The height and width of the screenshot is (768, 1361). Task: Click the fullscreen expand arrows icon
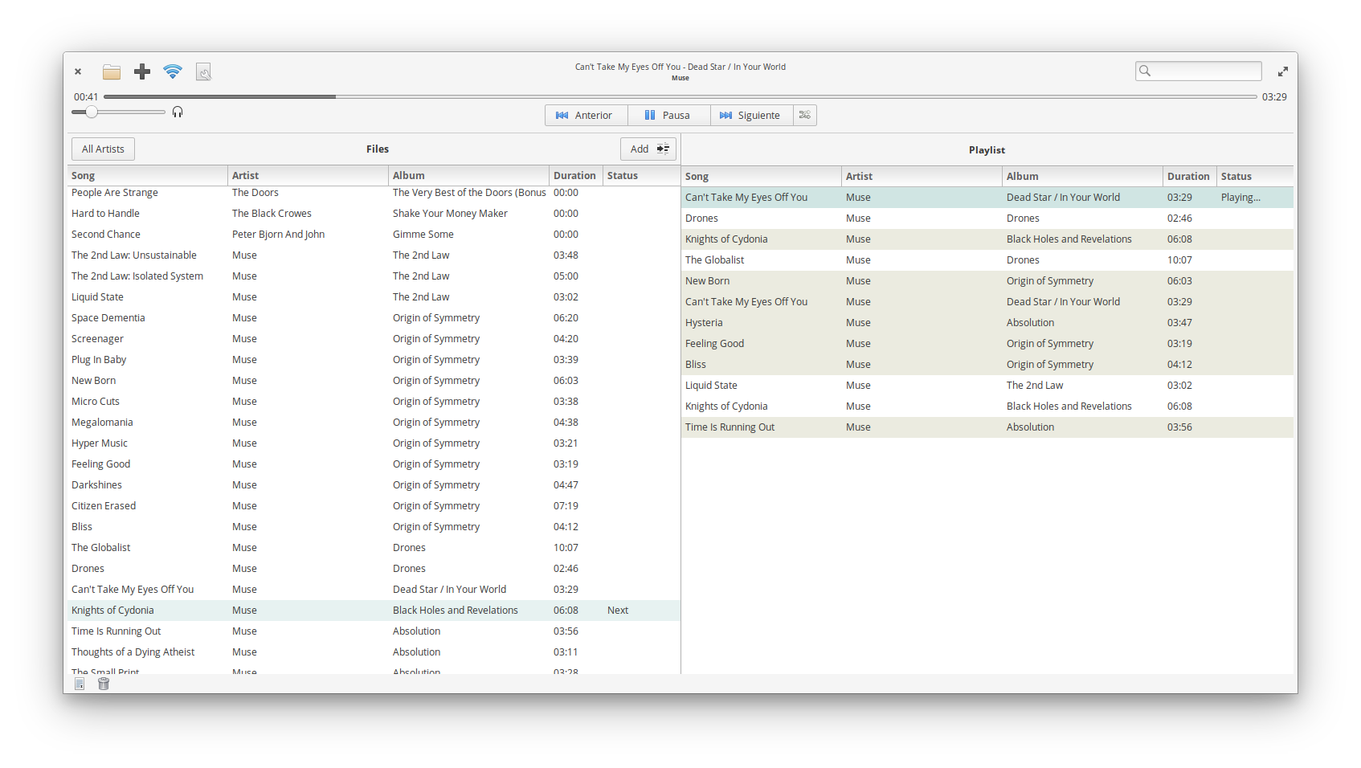1283,71
